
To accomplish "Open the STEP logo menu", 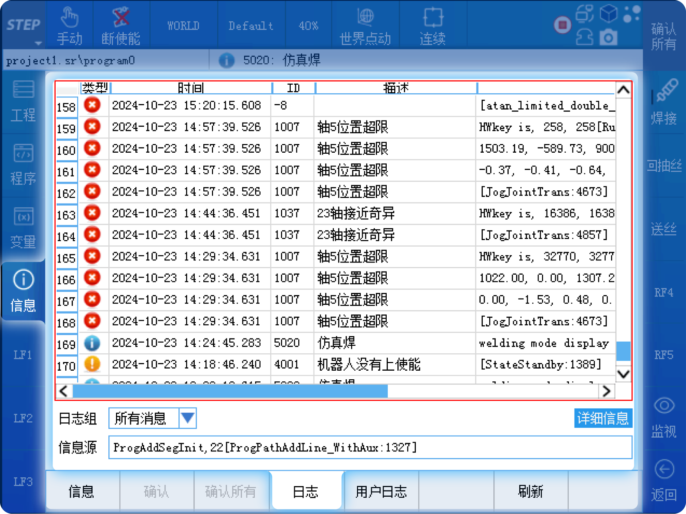I will coord(23,25).
